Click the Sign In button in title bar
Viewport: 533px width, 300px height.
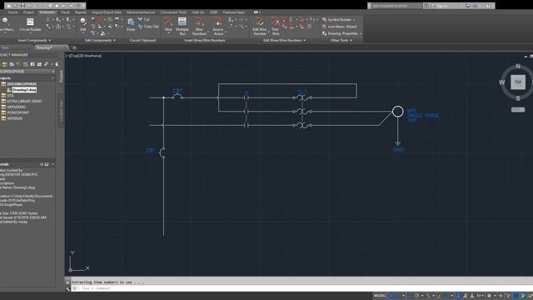pyautogui.click(x=442, y=6)
